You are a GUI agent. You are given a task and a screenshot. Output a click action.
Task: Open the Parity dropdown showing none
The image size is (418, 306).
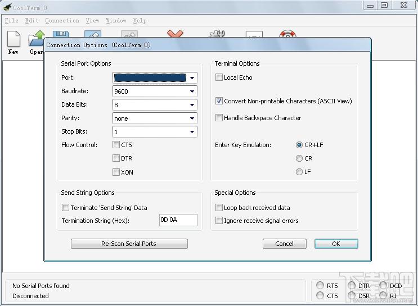[x=155, y=118]
